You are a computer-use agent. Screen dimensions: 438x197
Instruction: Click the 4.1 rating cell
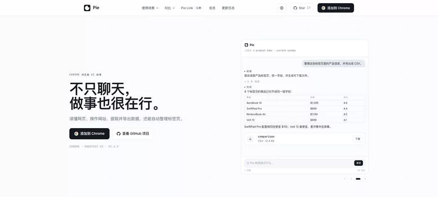tap(345, 120)
